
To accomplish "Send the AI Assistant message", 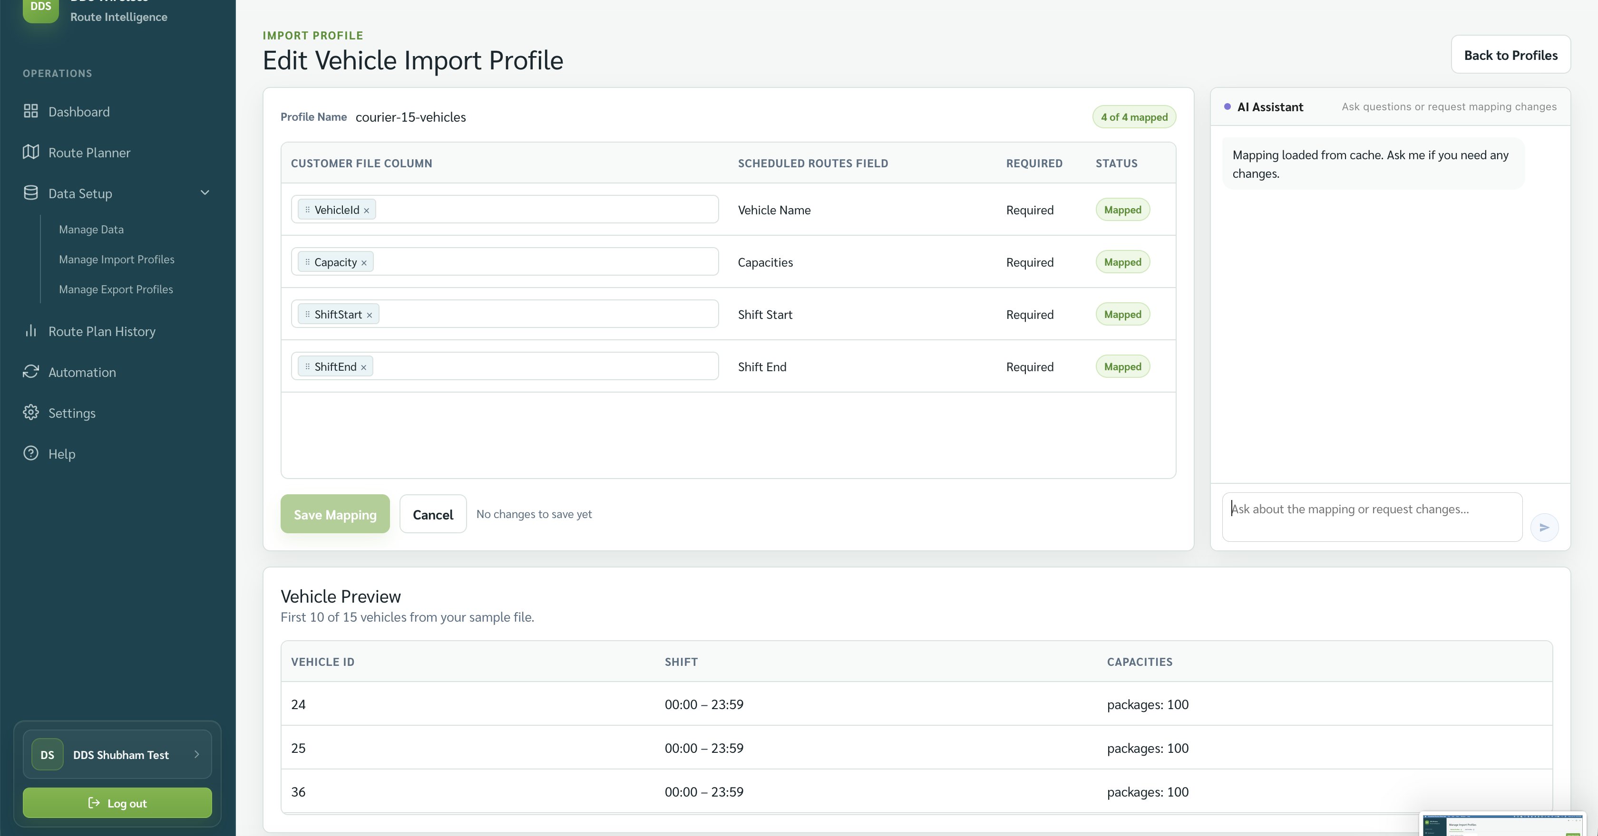I will [x=1544, y=528].
